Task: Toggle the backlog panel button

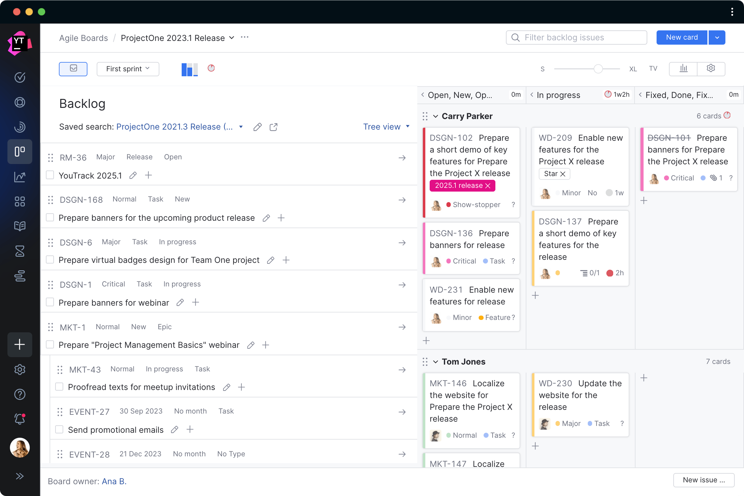Action: pos(73,69)
